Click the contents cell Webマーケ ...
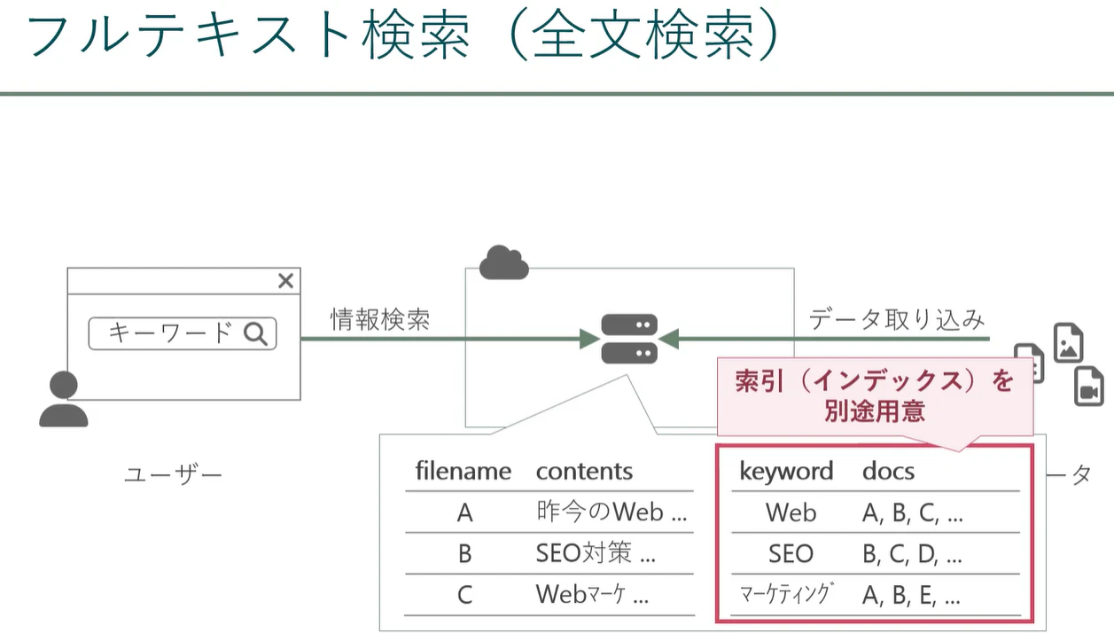 point(592,594)
